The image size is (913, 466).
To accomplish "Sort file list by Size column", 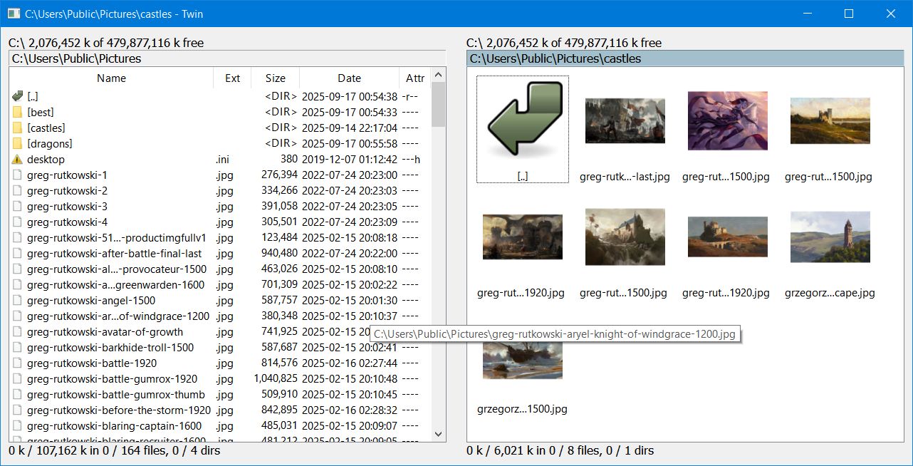I will click(x=275, y=78).
